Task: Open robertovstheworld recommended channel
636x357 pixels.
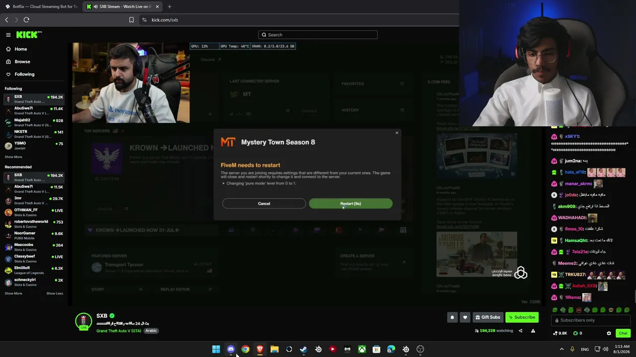Action: click(34, 224)
